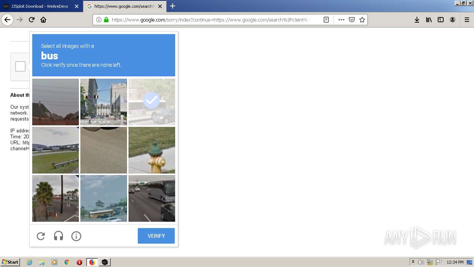Open volume speaker tray icon

[x=421, y=262]
